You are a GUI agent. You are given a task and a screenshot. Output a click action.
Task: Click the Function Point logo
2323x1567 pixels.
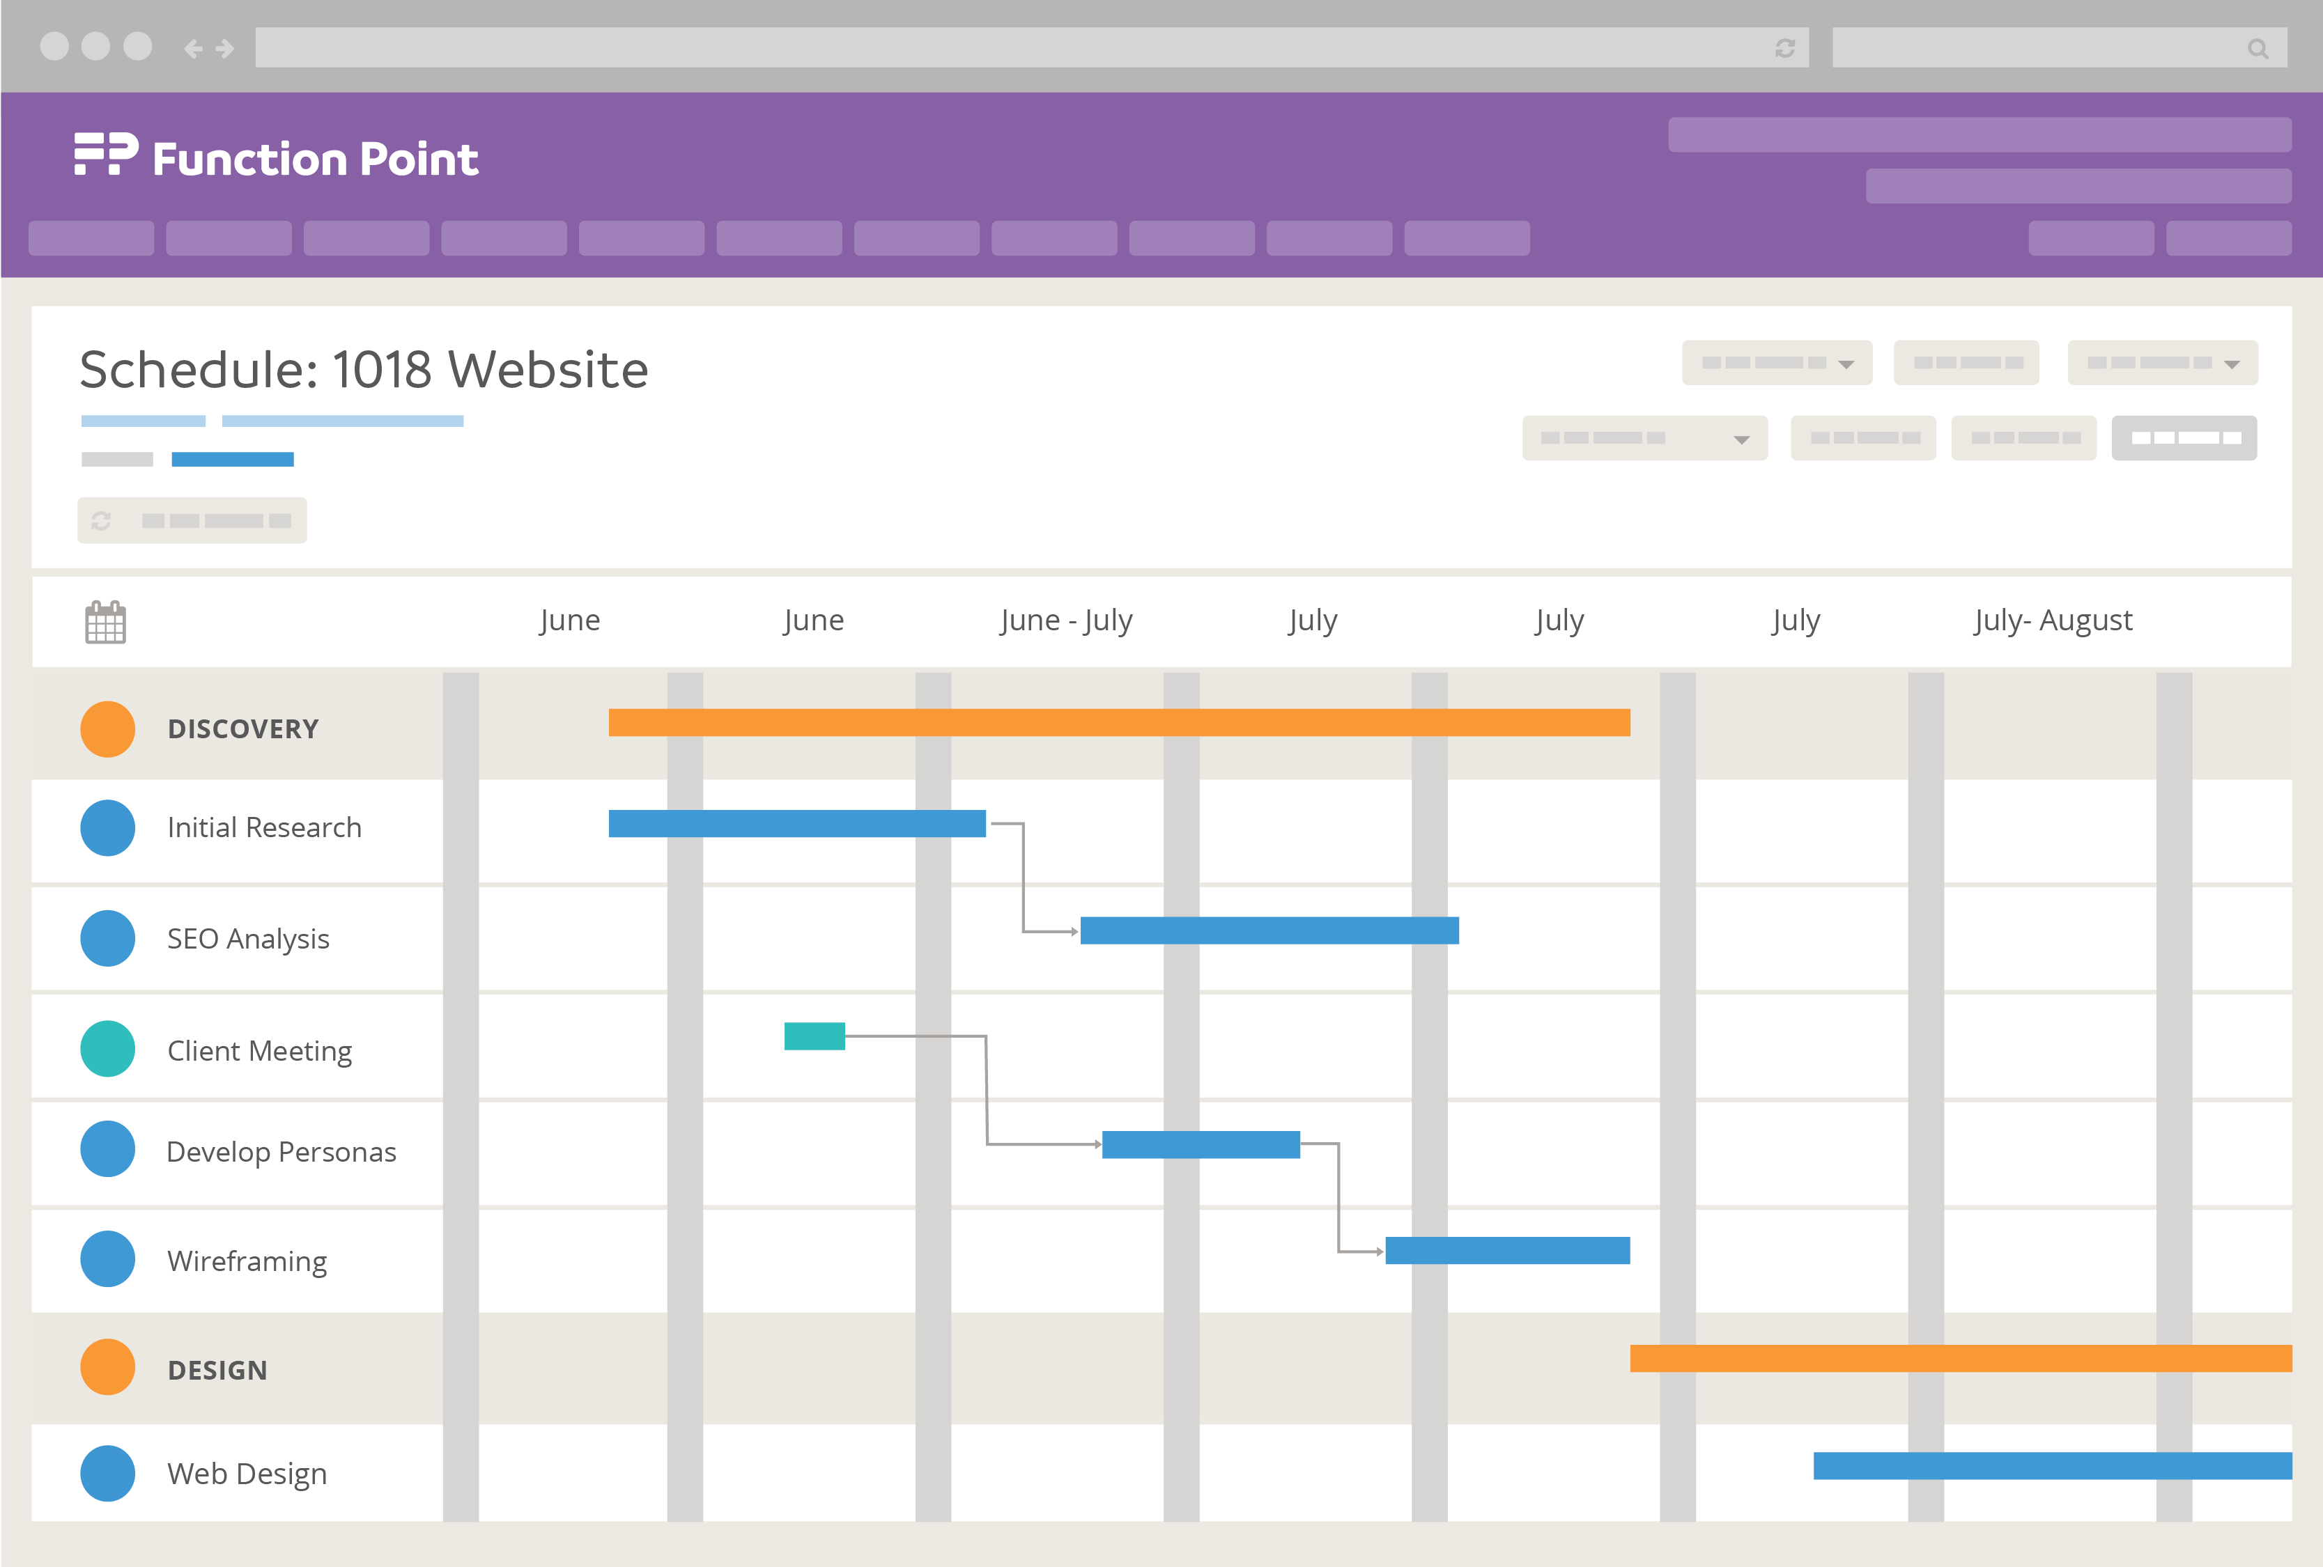point(276,157)
